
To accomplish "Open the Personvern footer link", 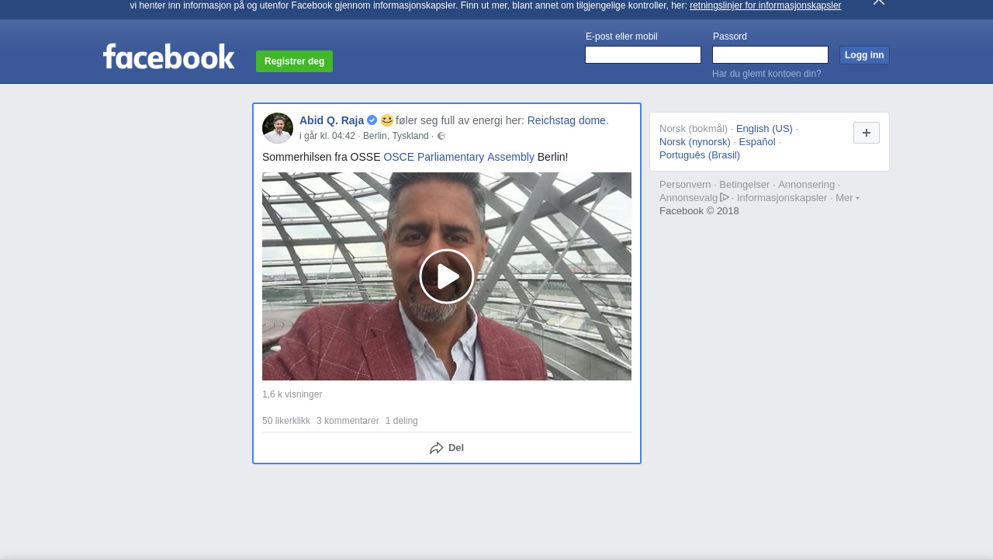I will pyautogui.click(x=685, y=185).
